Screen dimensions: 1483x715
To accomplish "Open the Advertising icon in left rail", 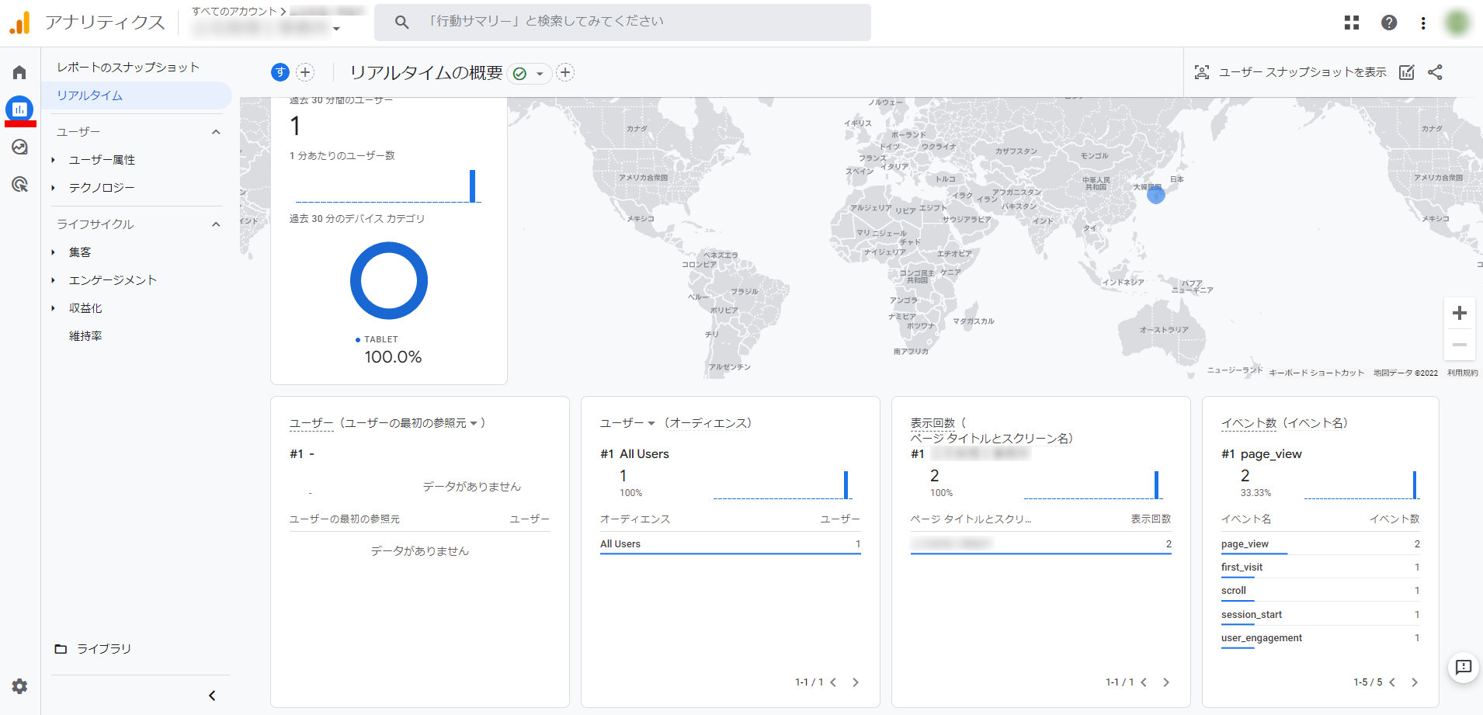I will pos(19,184).
